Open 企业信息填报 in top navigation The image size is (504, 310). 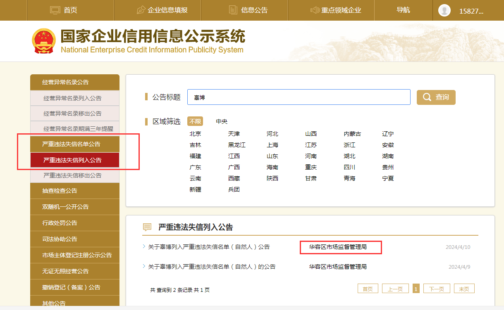[x=162, y=10]
